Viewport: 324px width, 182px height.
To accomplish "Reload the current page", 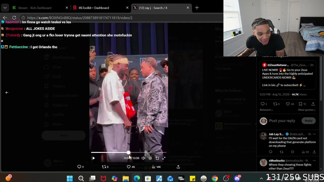I will click(x=14, y=18).
